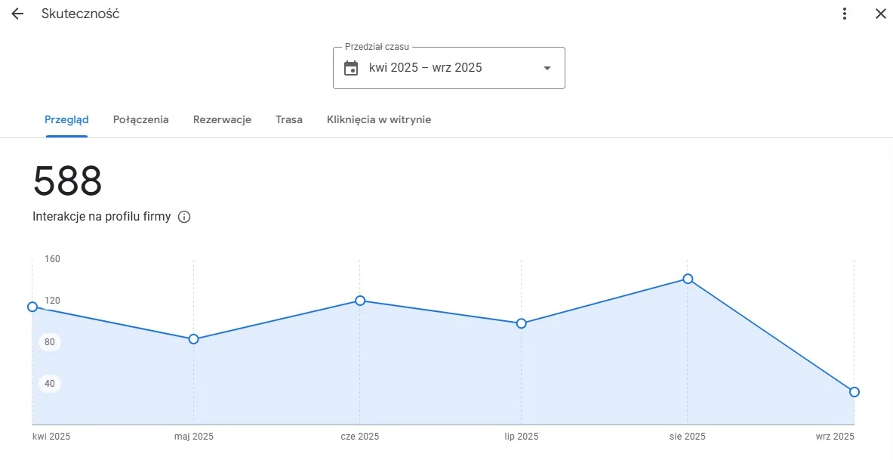Click the calendar icon in date range

(351, 68)
